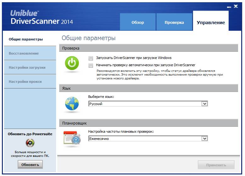Click the Uniblue DriverScanner 2014 logo

point(42,17)
